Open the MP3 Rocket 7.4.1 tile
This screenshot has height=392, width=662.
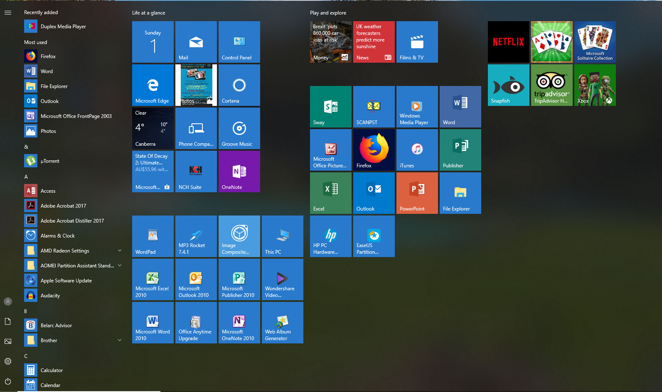196,236
